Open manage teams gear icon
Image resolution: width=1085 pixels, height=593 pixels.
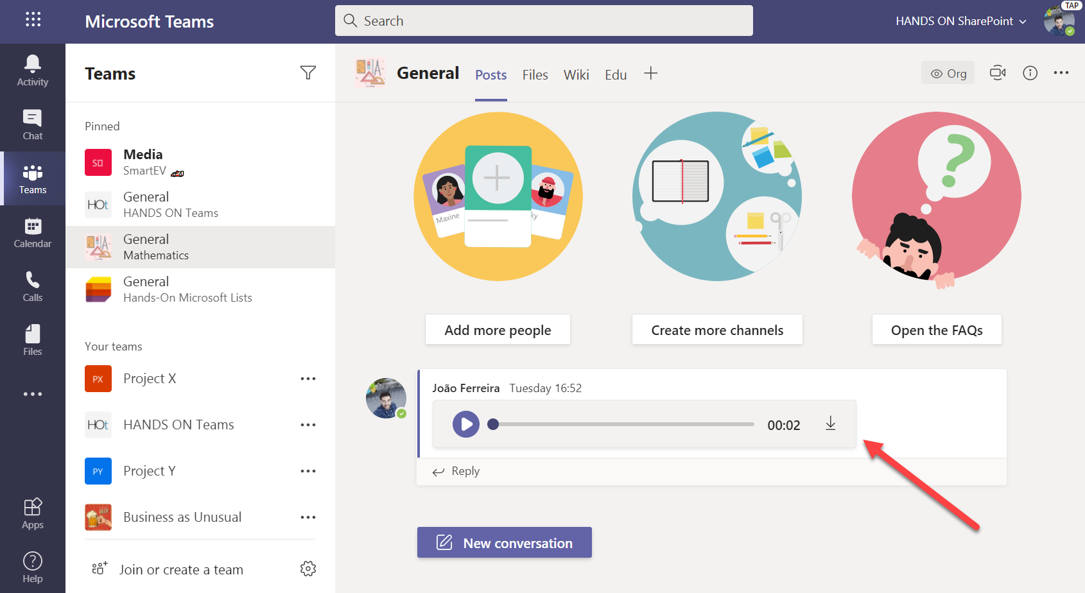click(308, 569)
